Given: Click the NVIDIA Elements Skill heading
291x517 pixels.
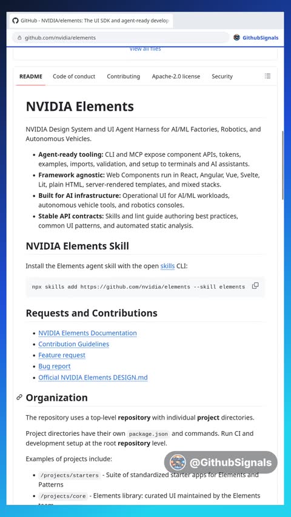Looking at the screenshot, I should pyautogui.click(x=77, y=246).
